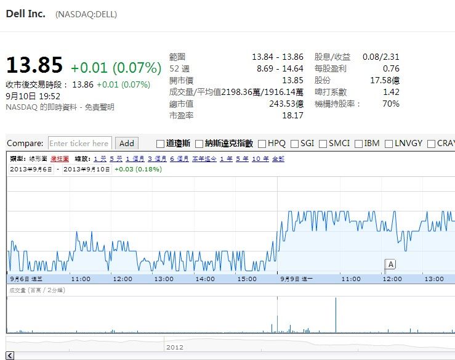Click the 成交量 volume chart label
Screen dimensions: 455x360
tap(37, 290)
